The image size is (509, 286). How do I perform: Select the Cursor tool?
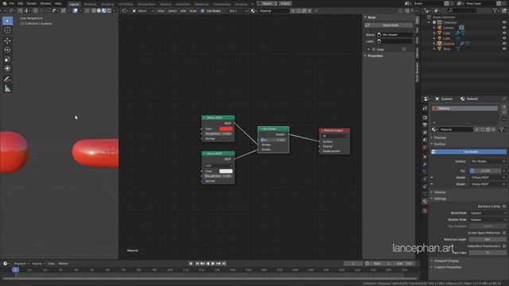pyautogui.click(x=7, y=30)
